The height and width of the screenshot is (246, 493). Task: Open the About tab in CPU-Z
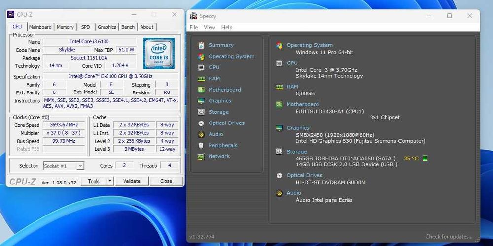[147, 27]
